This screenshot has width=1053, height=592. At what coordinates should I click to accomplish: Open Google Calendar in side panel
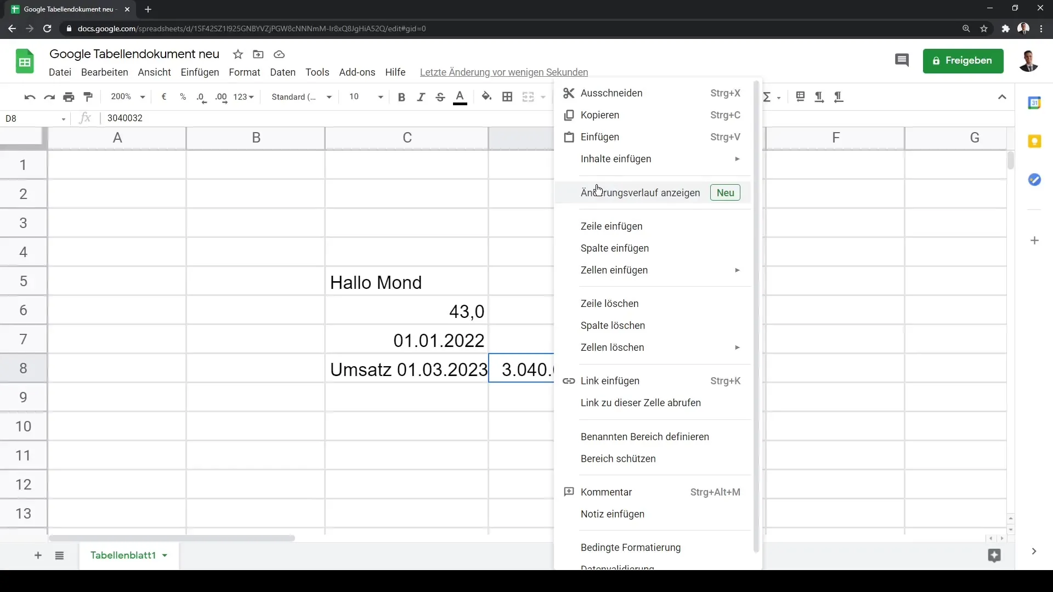(1034, 103)
